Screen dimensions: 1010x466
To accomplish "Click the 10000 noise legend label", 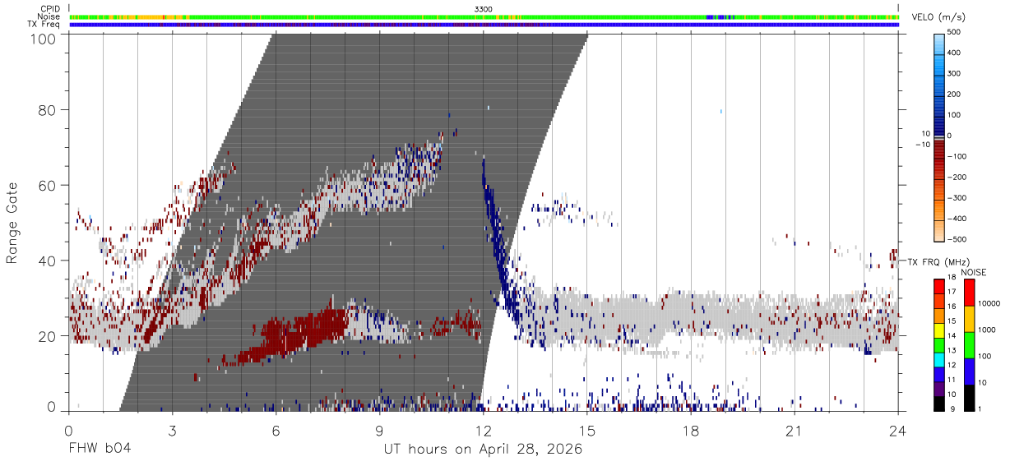I will 989,303.
